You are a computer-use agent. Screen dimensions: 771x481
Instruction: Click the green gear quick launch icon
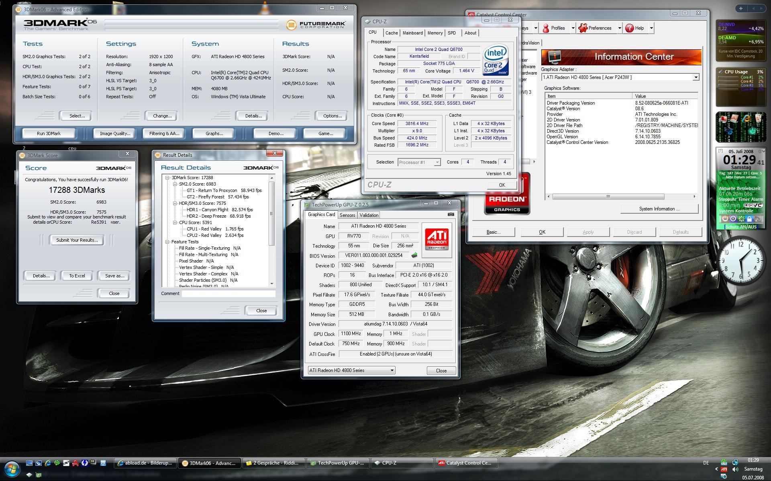point(57,463)
